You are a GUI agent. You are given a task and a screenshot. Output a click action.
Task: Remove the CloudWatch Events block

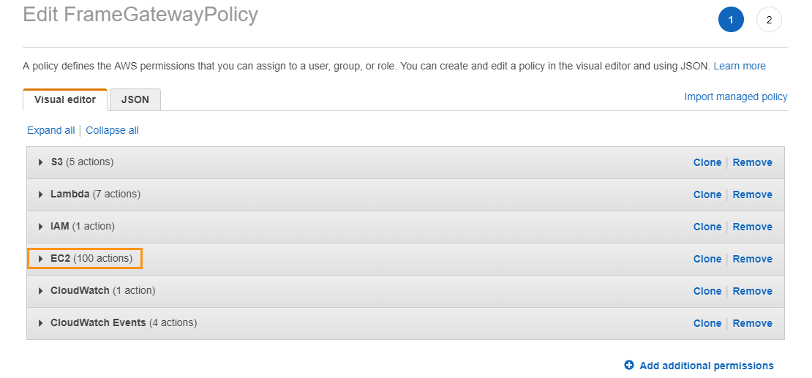pos(752,323)
